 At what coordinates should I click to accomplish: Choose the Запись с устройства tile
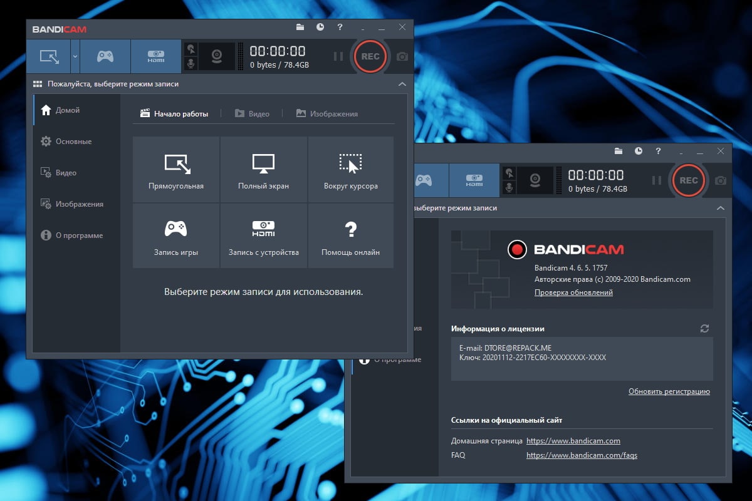point(263,236)
